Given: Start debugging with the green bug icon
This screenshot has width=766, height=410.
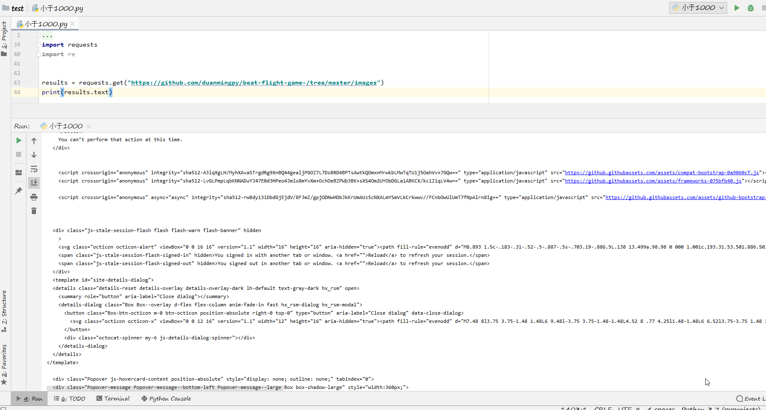Looking at the screenshot, I should point(751,8).
